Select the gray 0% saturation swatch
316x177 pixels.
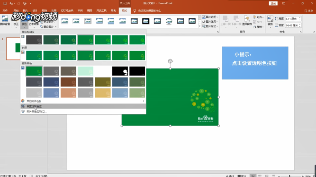pos(34,40)
